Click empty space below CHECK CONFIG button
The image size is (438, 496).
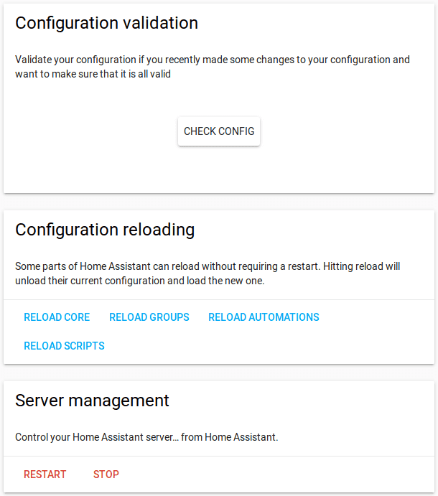pos(219,170)
